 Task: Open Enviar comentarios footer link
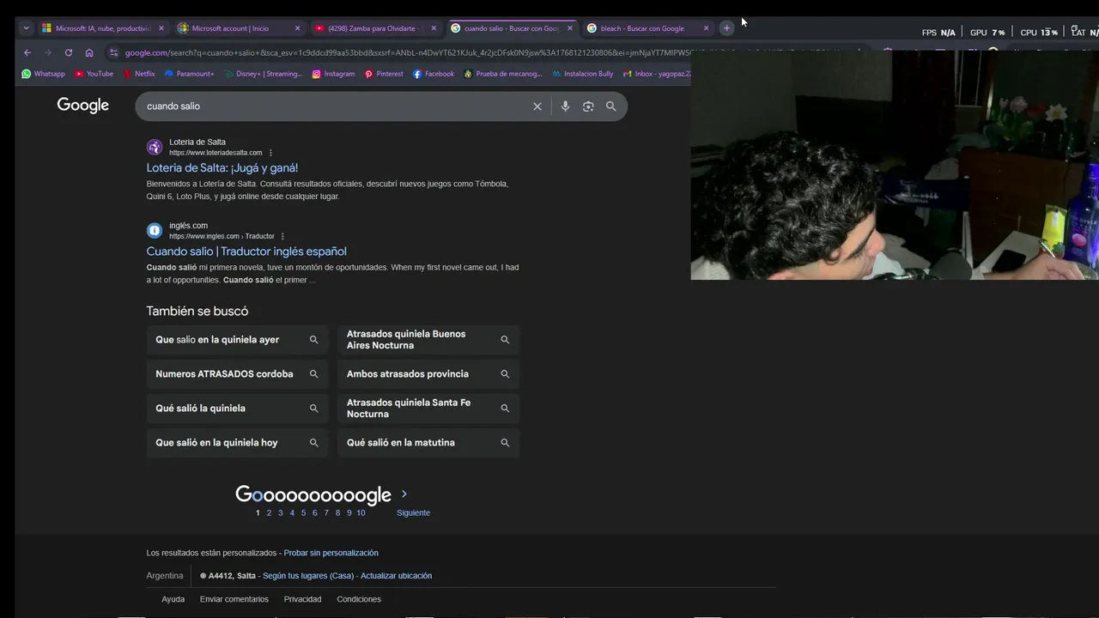coord(234,599)
